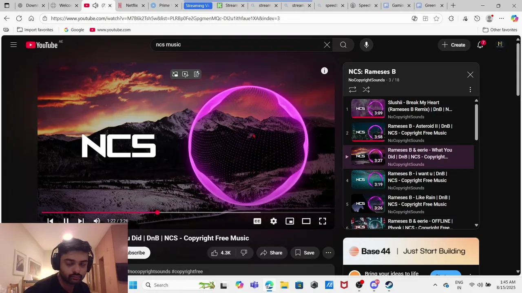The image size is (522, 293).
Task: Open the Windows Start menu
Action: pos(133,285)
